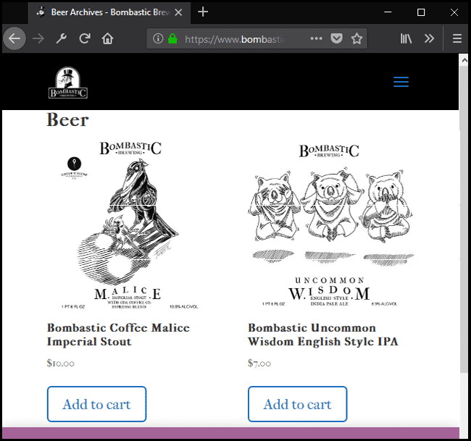Go back to the previous page
Viewport: 471px width, 441px height.
(x=14, y=38)
